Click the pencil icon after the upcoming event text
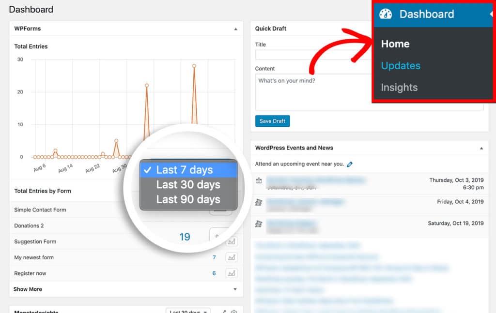496x313 pixels. [350, 164]
